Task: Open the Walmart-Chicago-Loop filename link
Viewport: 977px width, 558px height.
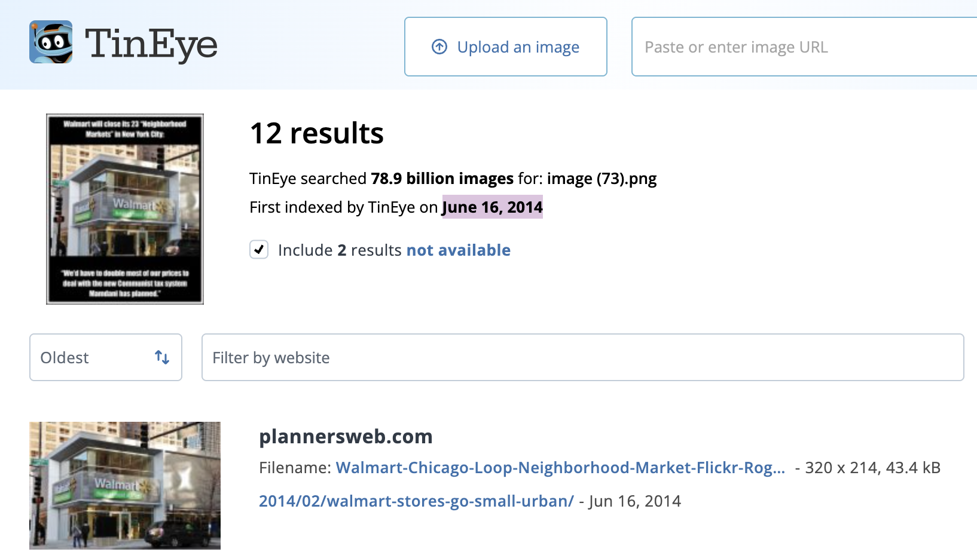Action: pos(560,468)
